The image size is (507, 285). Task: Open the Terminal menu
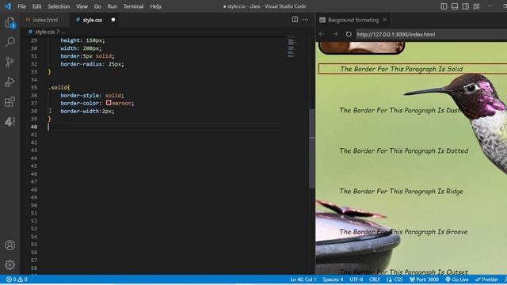tap(133, 6)
